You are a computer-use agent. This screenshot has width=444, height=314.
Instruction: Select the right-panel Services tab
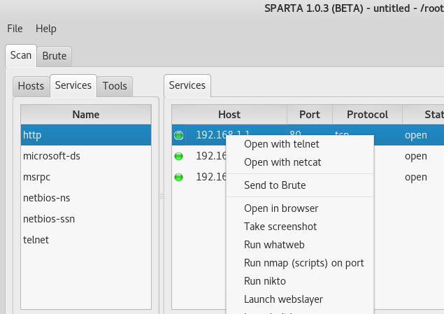[x=187, y=85]
